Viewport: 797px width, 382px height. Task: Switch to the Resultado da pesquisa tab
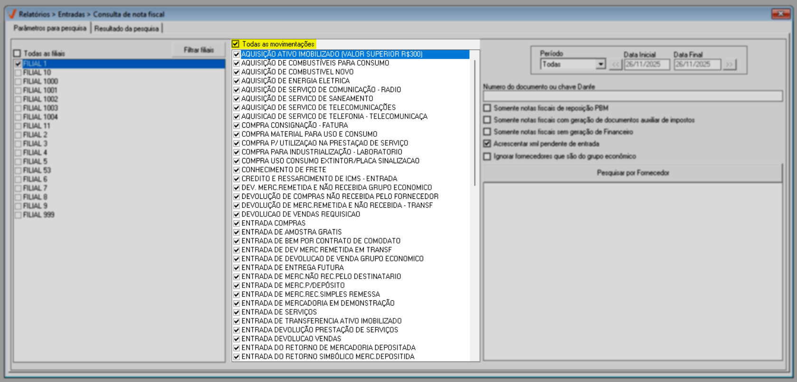126,28
